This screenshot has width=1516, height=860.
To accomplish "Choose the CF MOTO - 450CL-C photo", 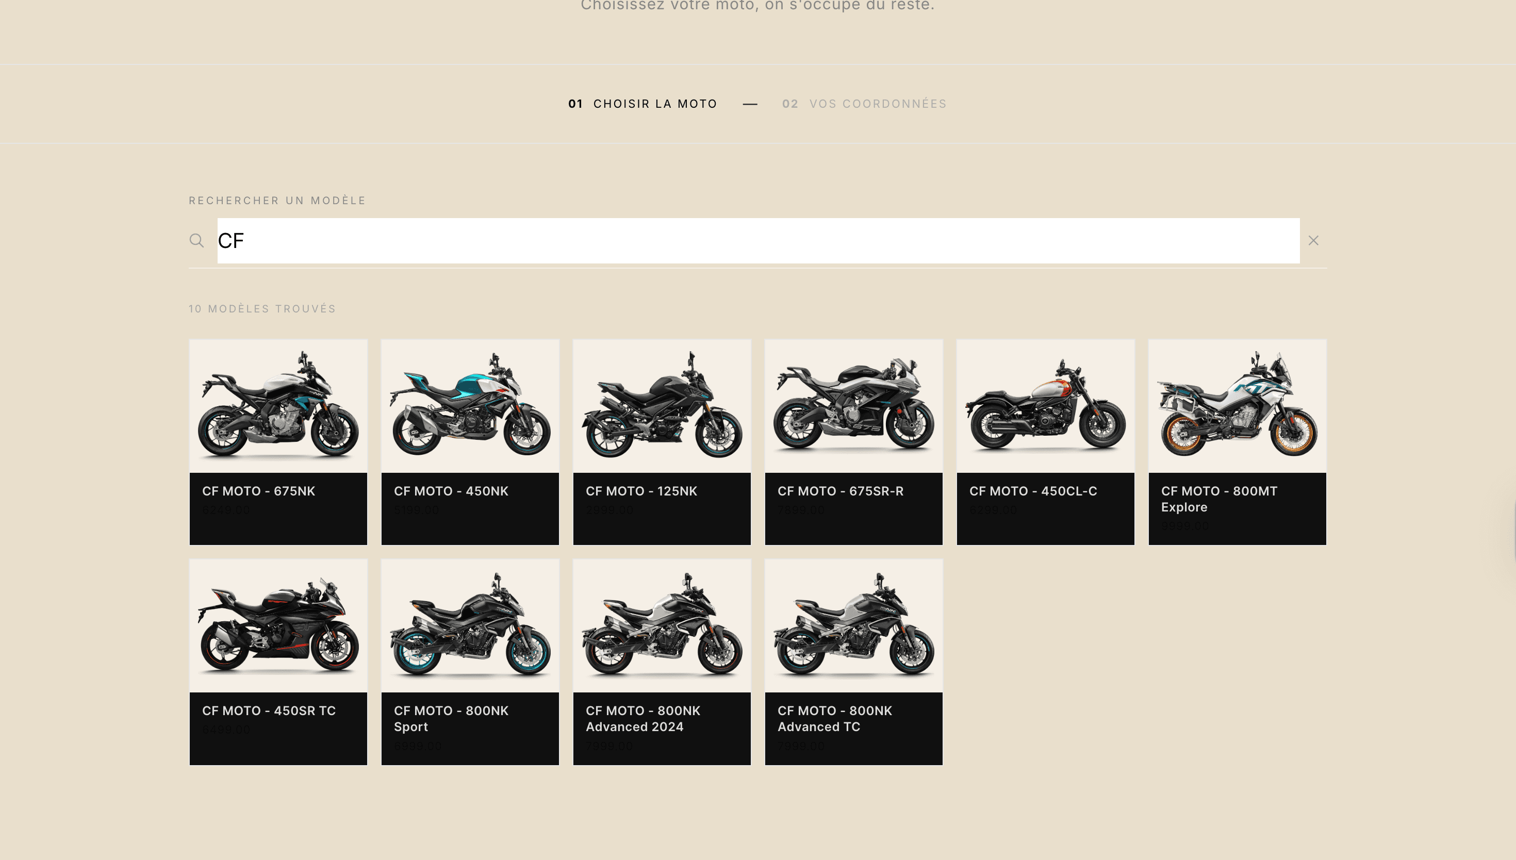I will click(1045, 406).
